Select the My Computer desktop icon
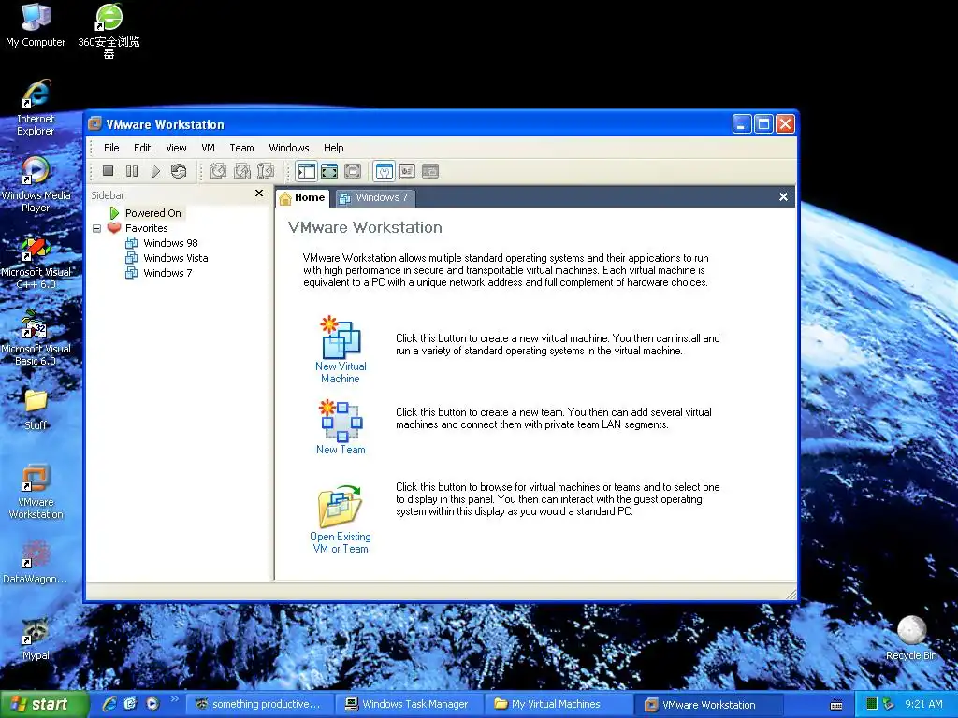Screen dimensions: 958x718 pyautogui.click(x=36, y=24)
